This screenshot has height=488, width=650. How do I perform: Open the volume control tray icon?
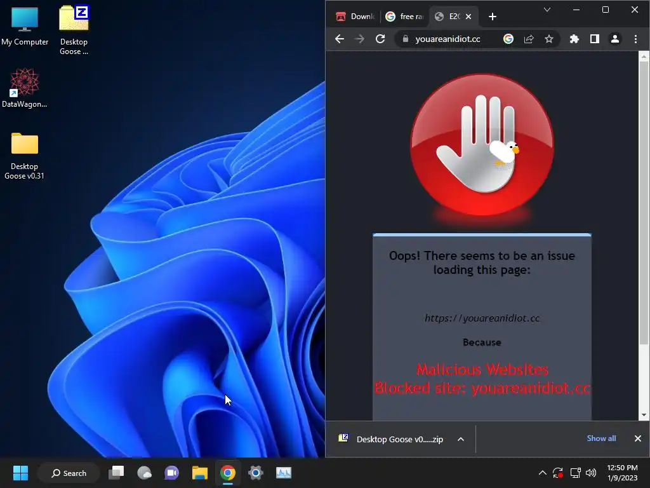tap(591, 473)
